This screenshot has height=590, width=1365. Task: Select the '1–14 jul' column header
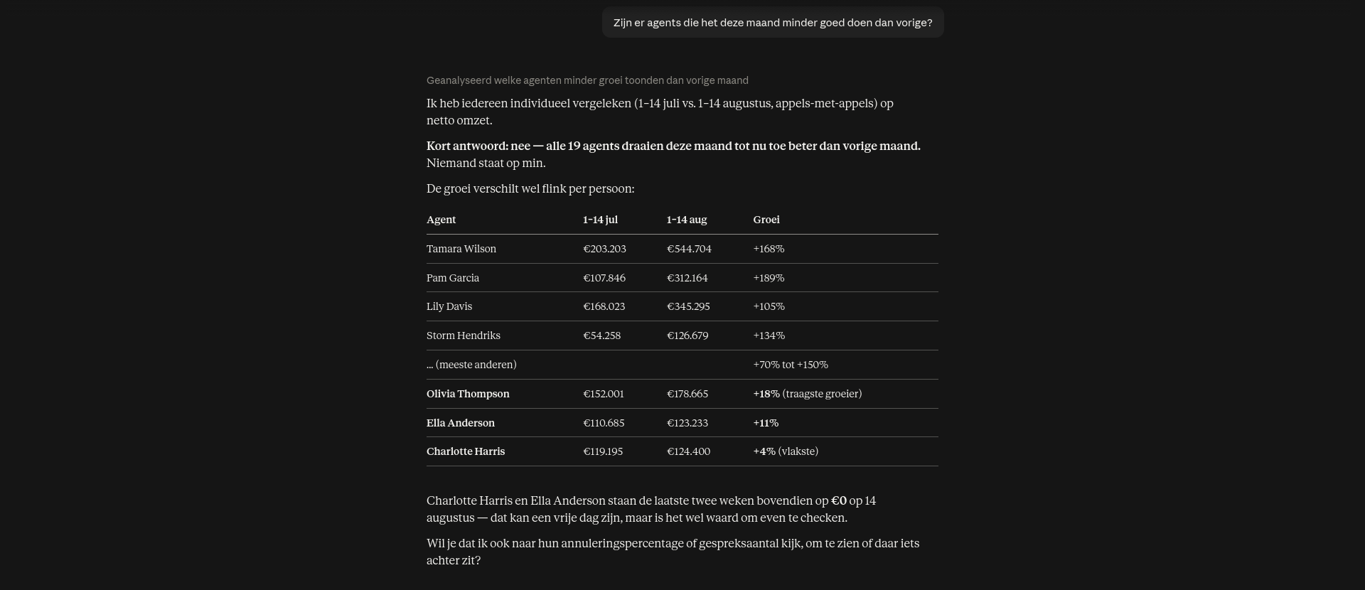click(600, 220)
